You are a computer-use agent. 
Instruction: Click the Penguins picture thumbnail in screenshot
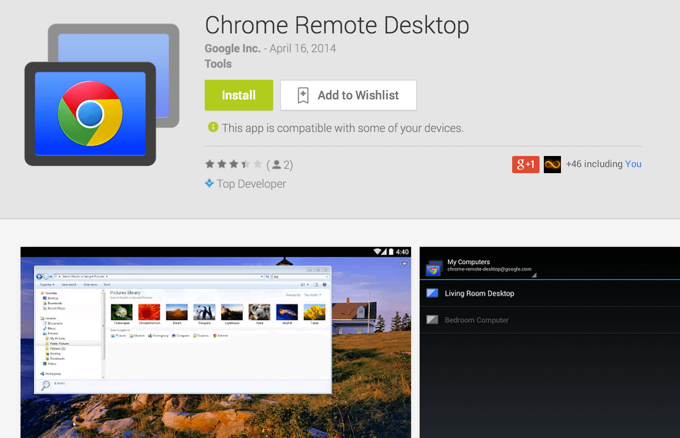[x=204, y=312]
